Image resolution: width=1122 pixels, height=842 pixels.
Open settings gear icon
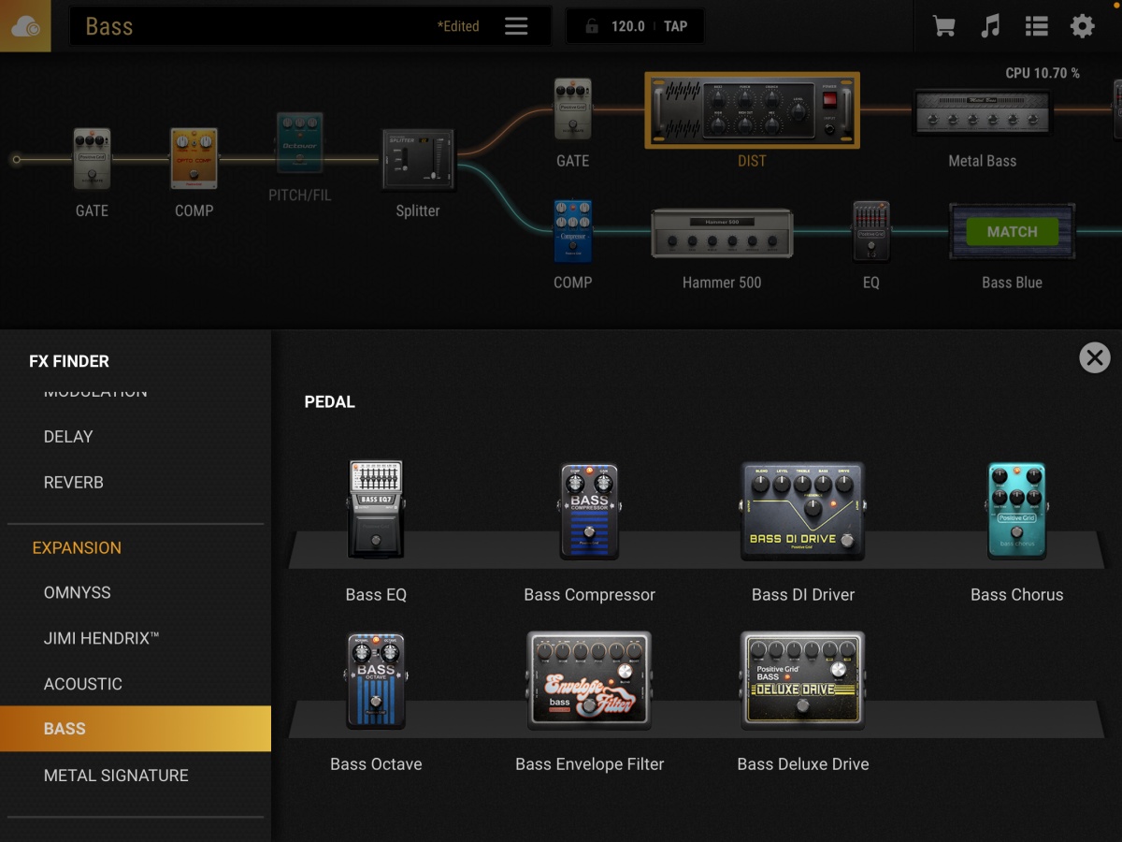[x=1083, y=26]
